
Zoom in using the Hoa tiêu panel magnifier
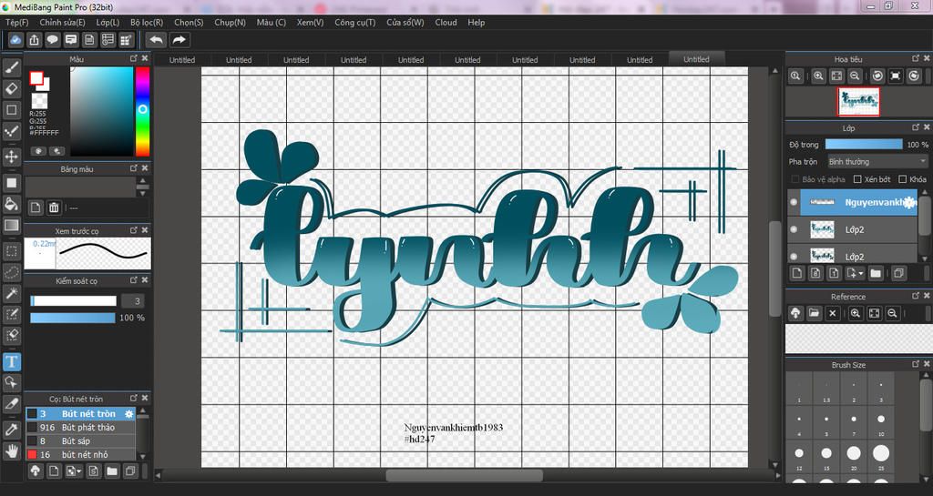tap(818, 76)
